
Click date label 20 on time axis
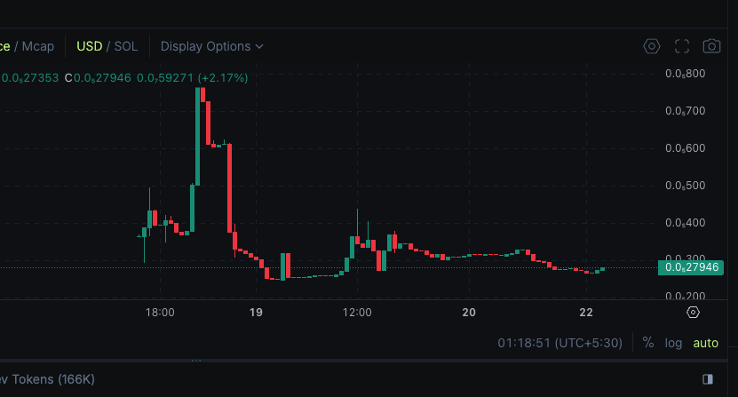pyautogui.click(x=469, y=313)
